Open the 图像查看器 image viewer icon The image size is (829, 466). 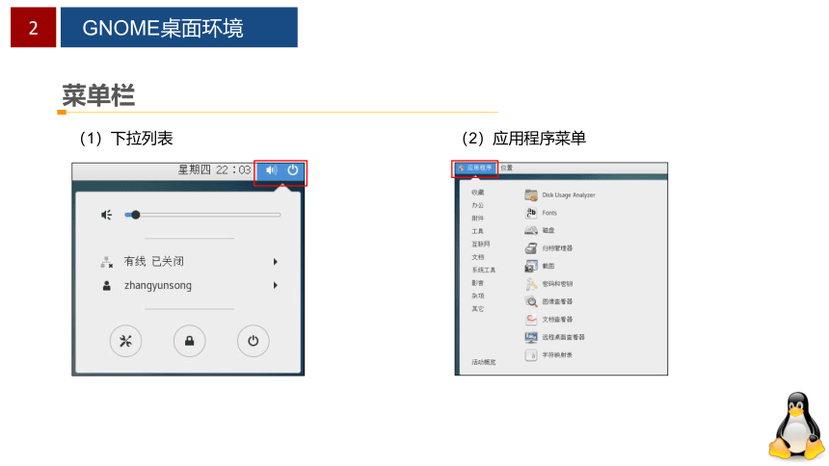[531, 301]
